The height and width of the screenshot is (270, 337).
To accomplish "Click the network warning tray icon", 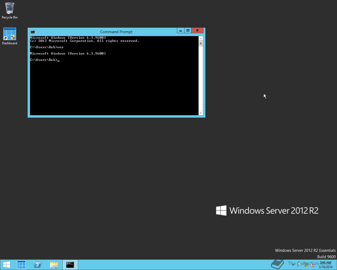I will (x=306, y=265).
